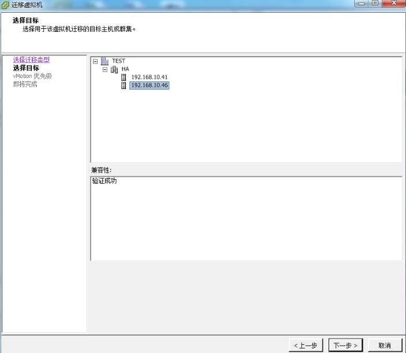Click the host icon beside 192.168.10.46

point(123,86)
